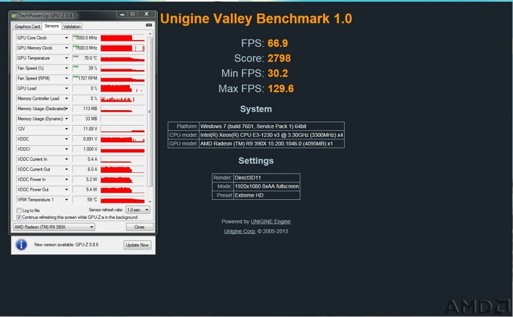Click the Score result 2798

pos(279,58)
